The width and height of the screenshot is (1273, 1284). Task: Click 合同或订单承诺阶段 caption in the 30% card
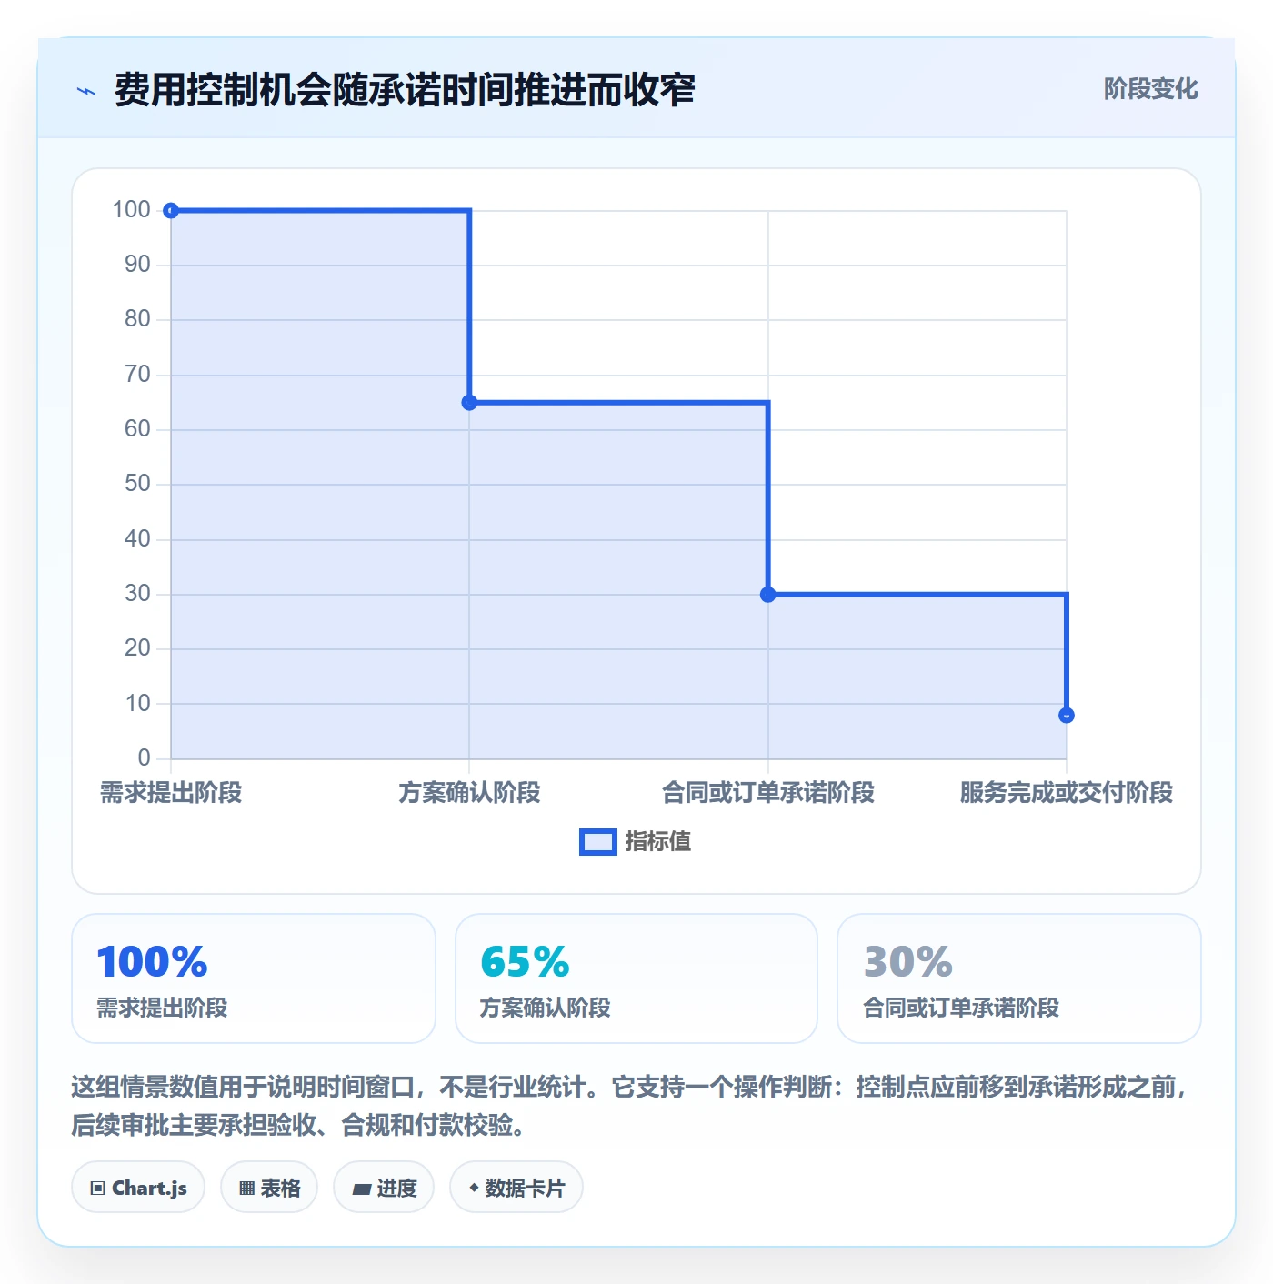tap(961, 1008)
